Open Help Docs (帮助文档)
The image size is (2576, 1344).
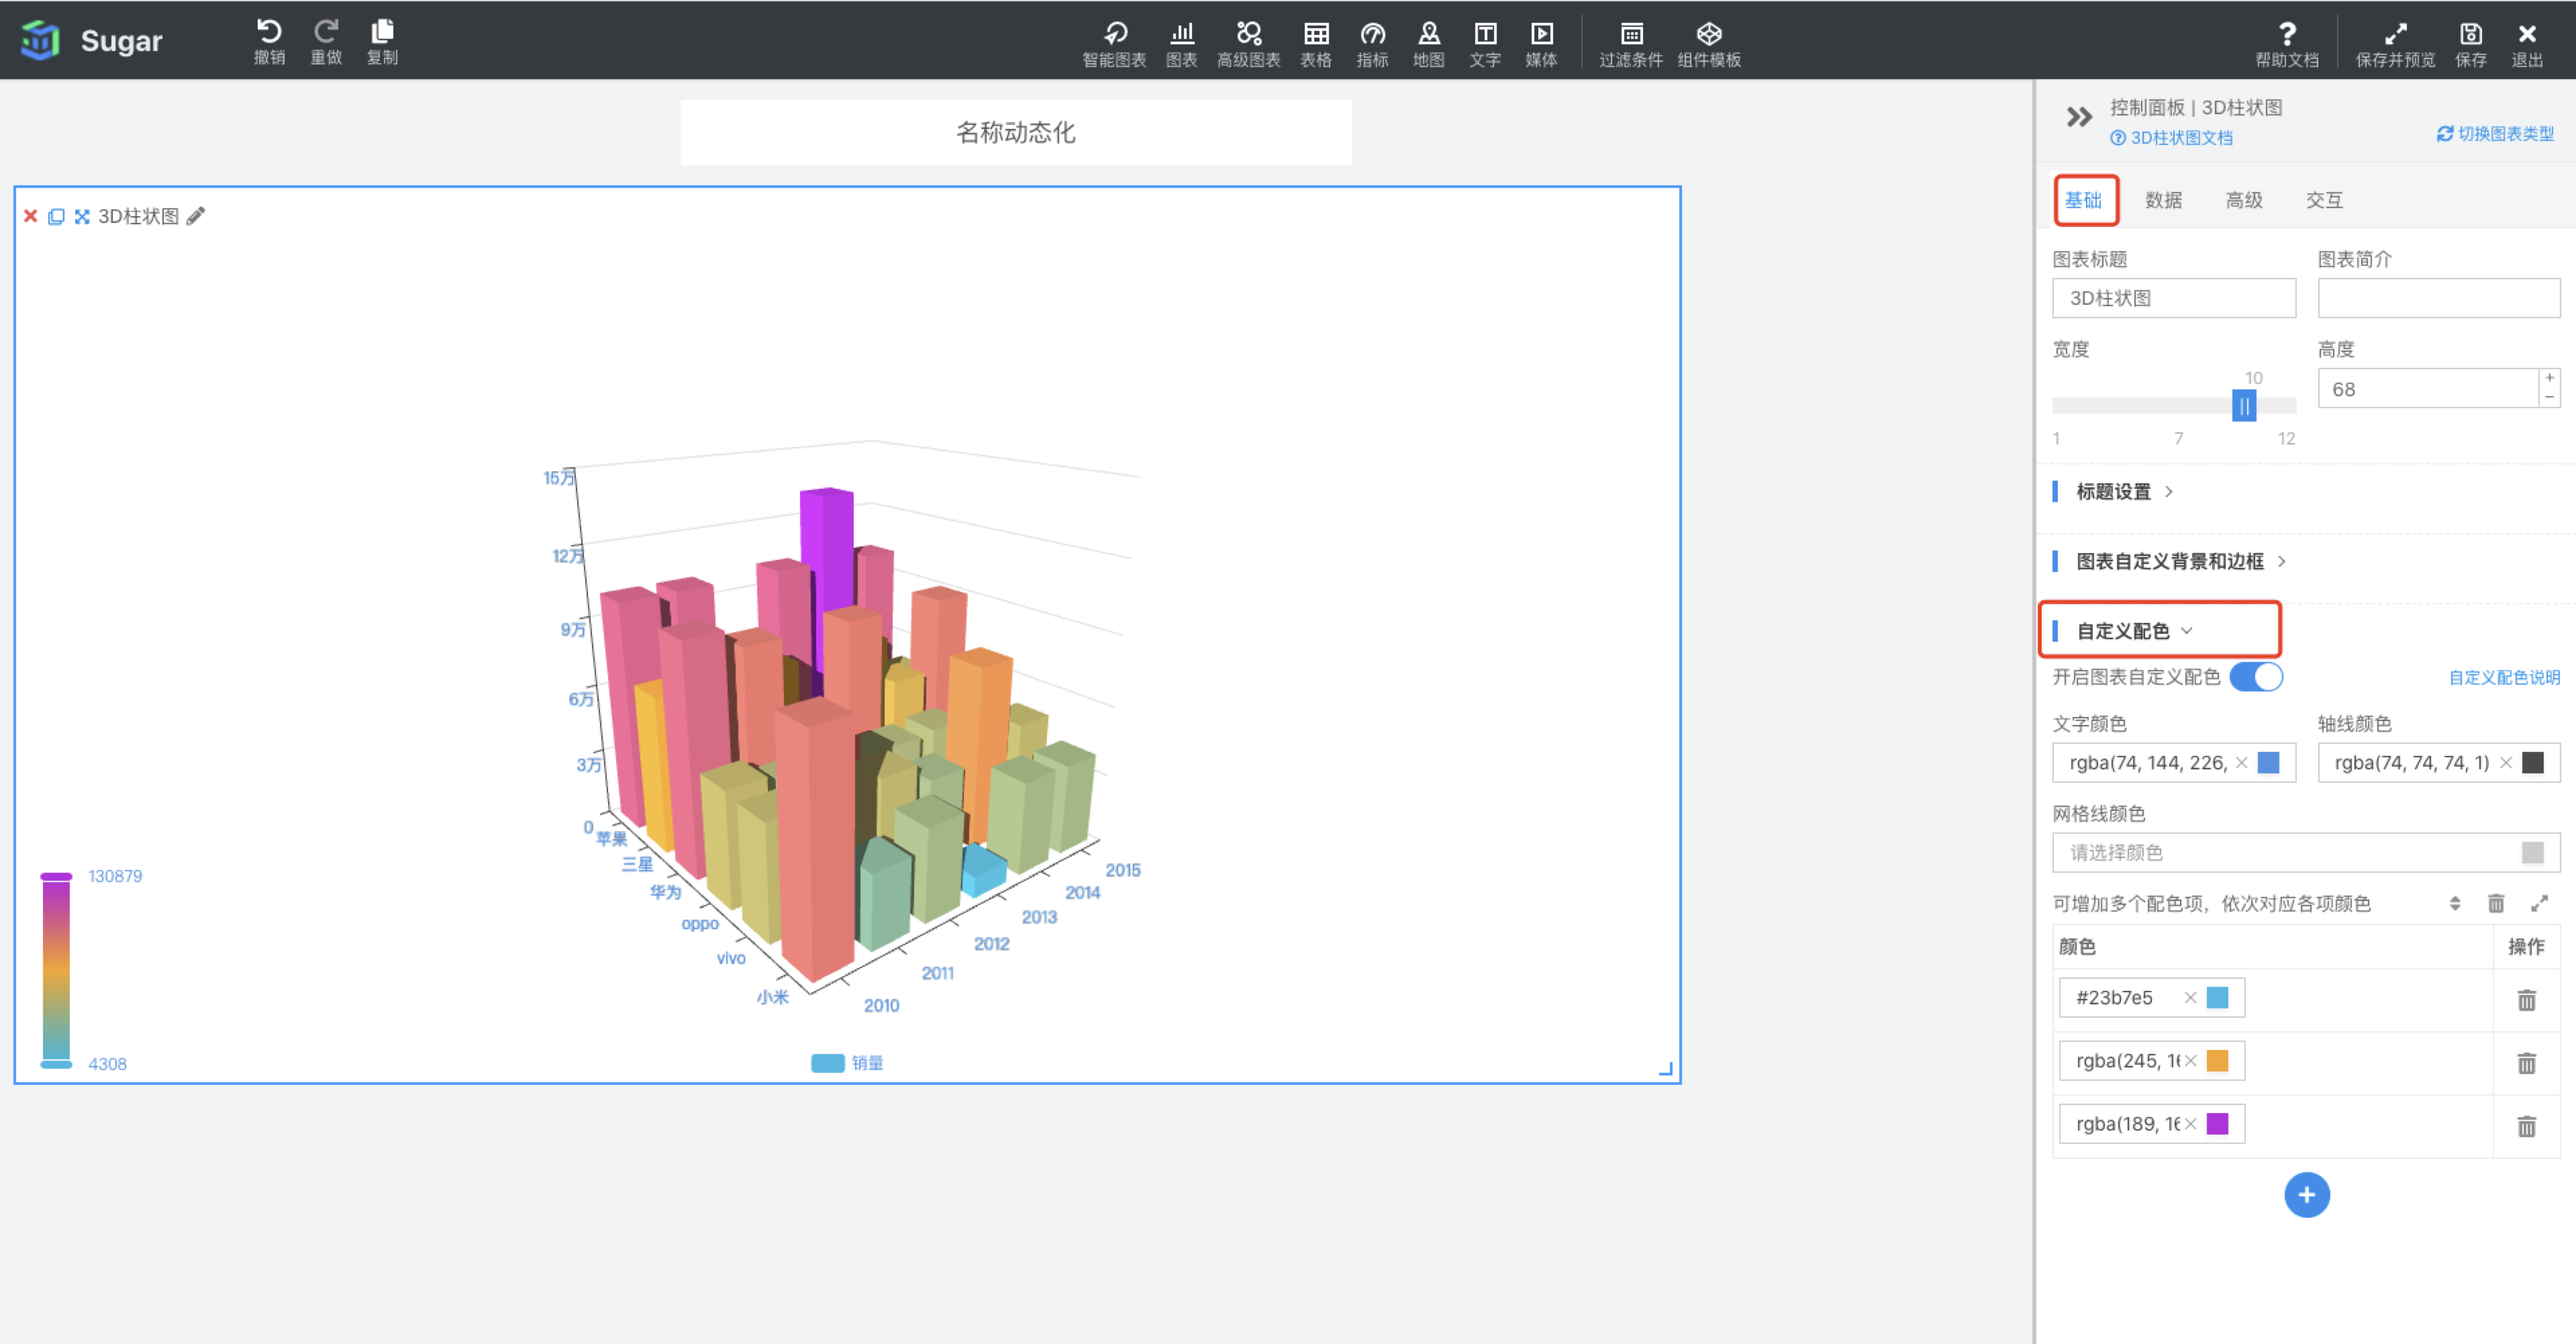tap(2287, 44)
